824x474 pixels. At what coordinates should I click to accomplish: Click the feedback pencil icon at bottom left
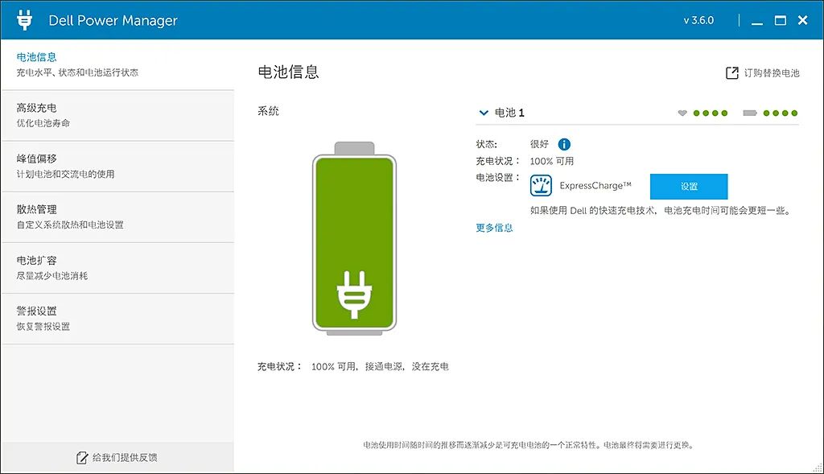(82, 458)
